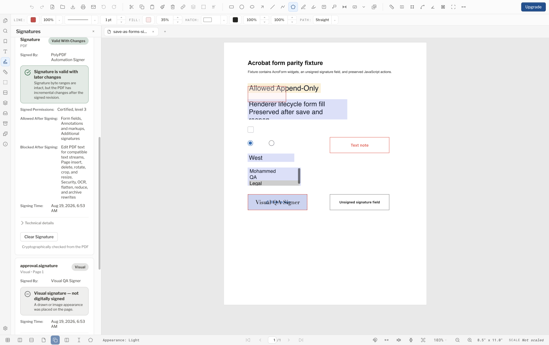The width and height of the screenshot is (549, 345).
Task: Select the unselected second radio button
Action: pyautogui.click(x=271, y=143)
